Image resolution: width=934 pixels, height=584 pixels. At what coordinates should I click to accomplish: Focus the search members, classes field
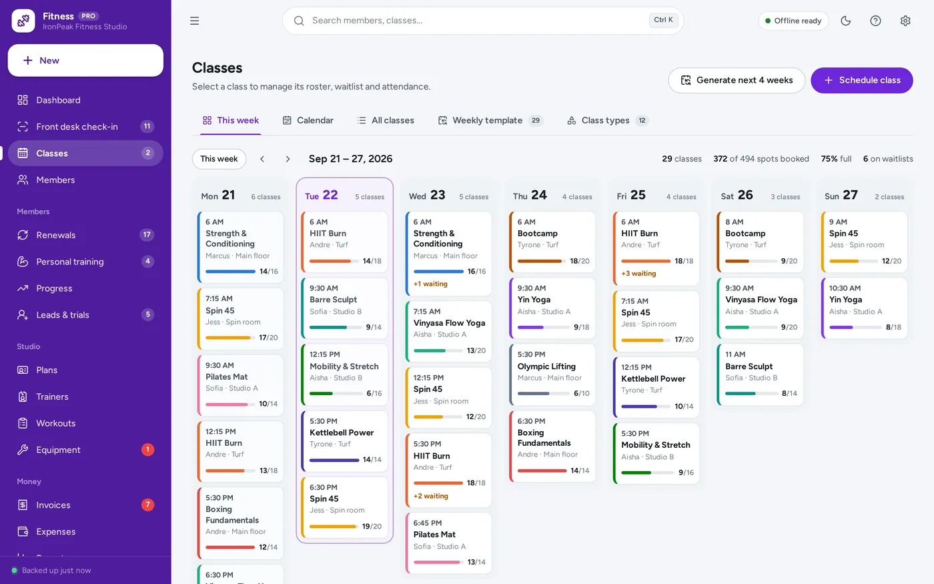click(483, 21)
